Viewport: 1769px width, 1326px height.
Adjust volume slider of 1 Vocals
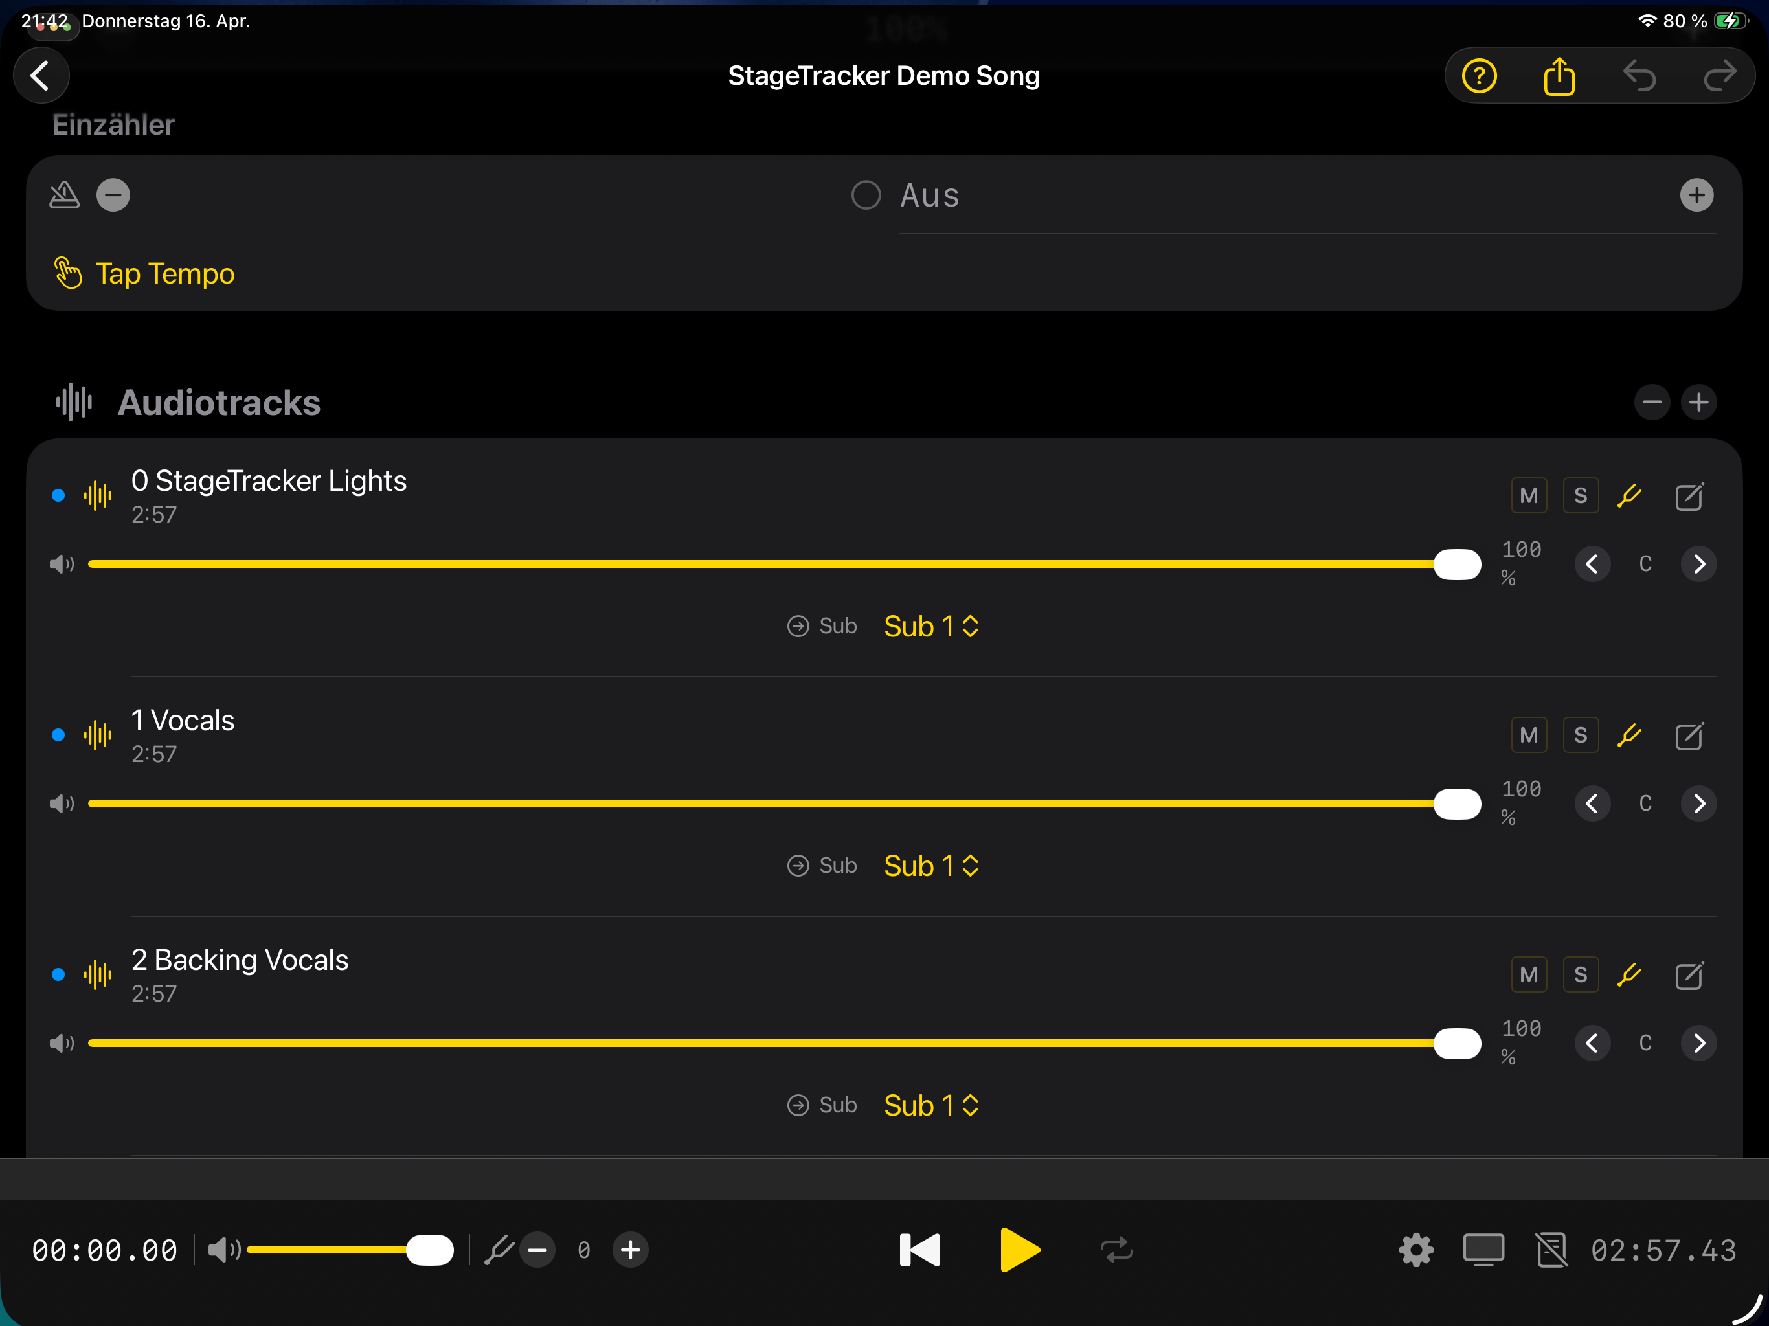click(x=783, y=803)
